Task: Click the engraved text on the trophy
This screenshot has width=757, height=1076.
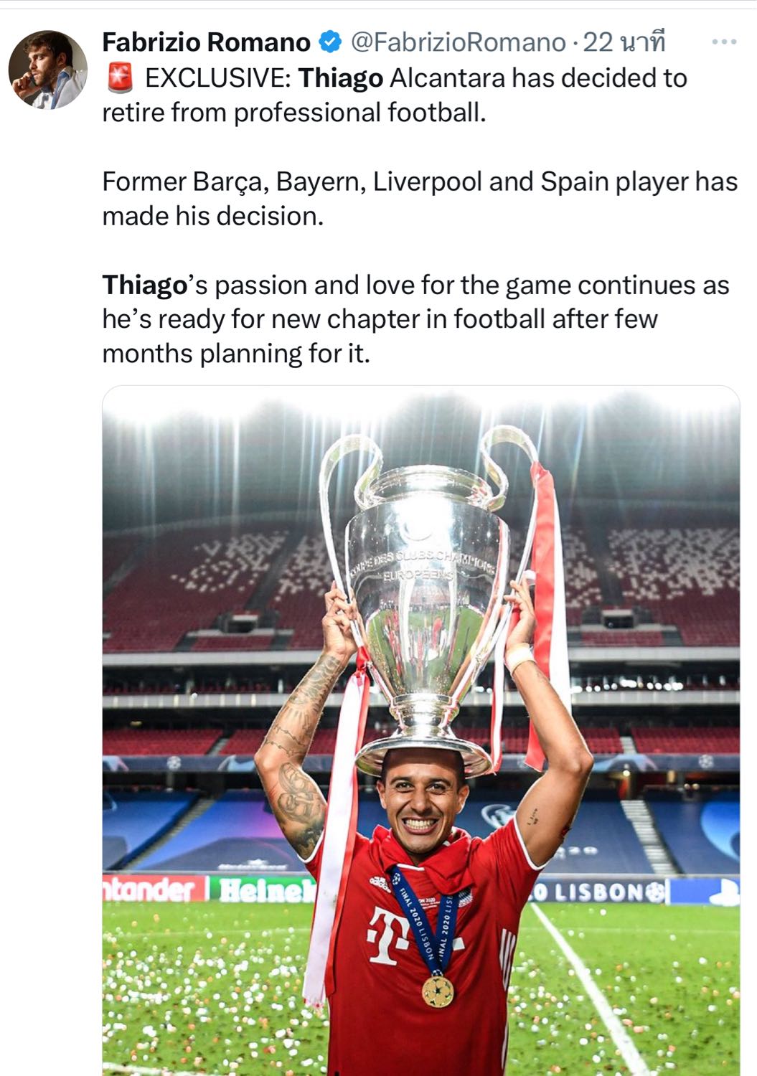Action: pyautogui.click(x=423, y=565)
